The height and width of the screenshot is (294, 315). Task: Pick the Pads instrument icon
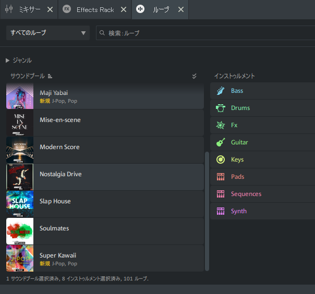(221, 177)
